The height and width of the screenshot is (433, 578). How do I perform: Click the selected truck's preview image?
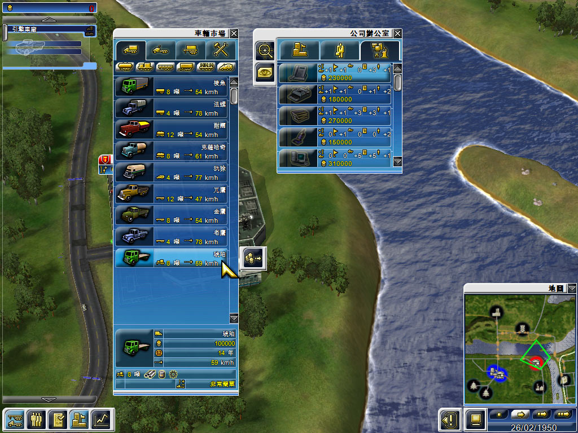point(134,348)
